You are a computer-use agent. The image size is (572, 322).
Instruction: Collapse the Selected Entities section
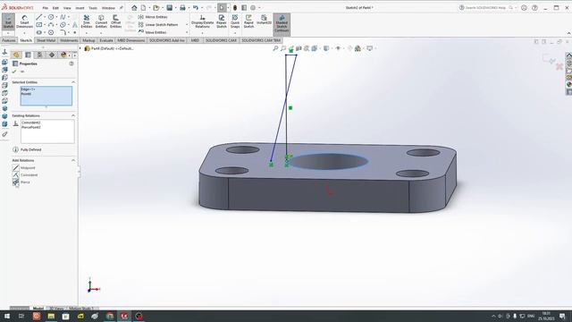point(73,82)
